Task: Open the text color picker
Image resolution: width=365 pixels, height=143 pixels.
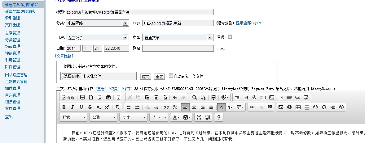Action: (x=176, y=117)
